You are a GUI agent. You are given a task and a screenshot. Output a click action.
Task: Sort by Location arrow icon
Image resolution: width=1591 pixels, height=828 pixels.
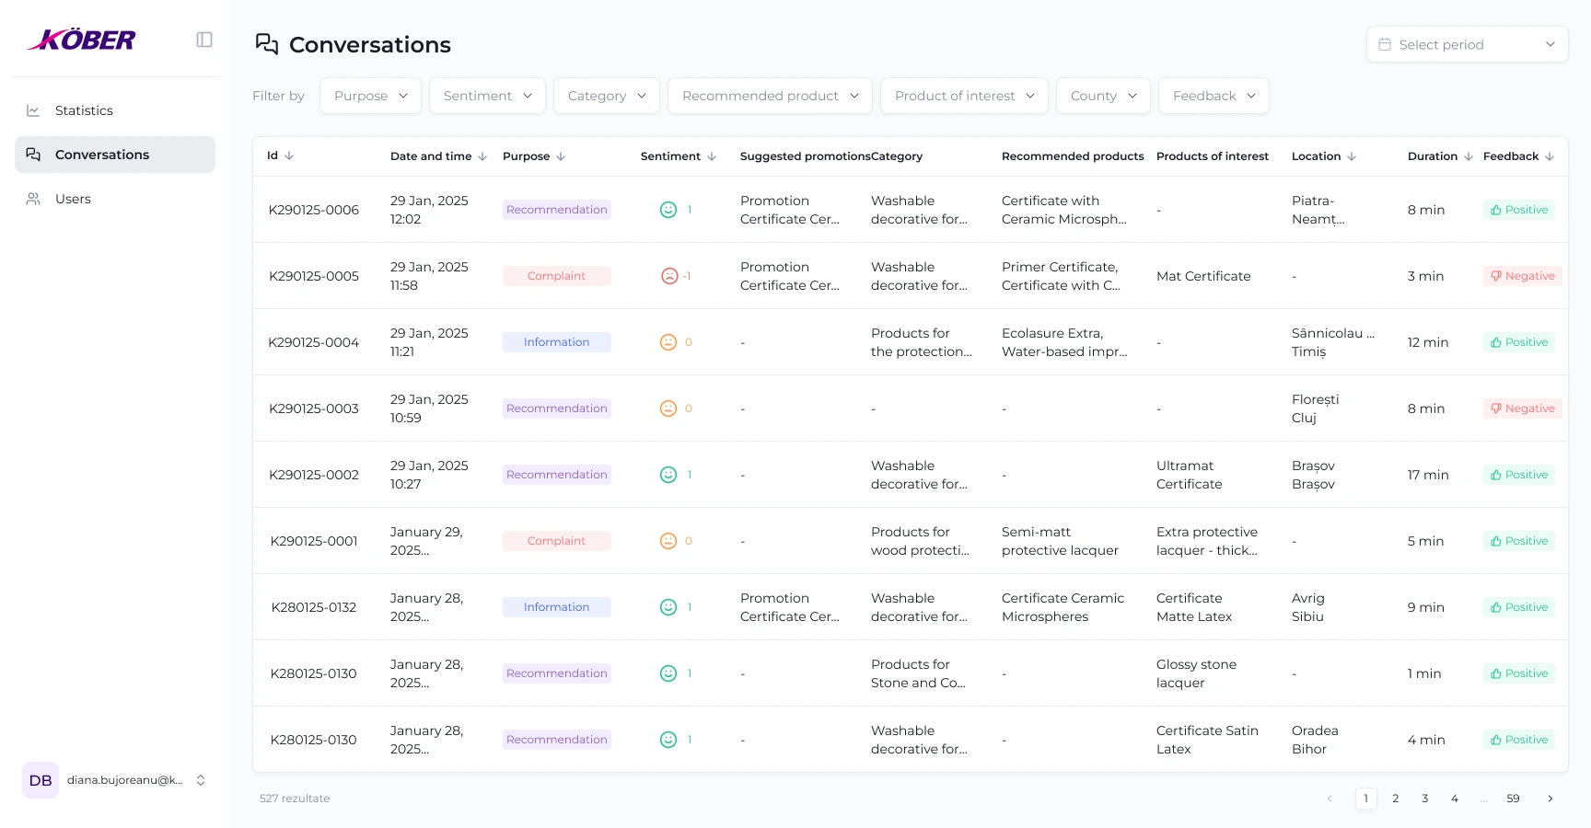[1352, 156]
